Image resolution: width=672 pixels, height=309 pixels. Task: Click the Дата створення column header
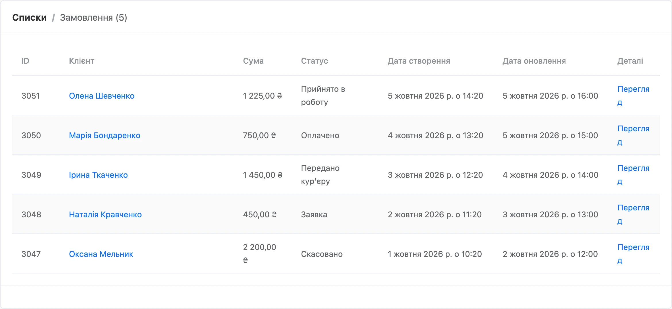[419, 61]
